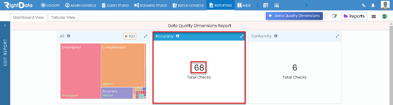Image resolution: width=393 pixels, height=105 pixels.
Task: Export report to Excel icon
Action: pos(385,16)
